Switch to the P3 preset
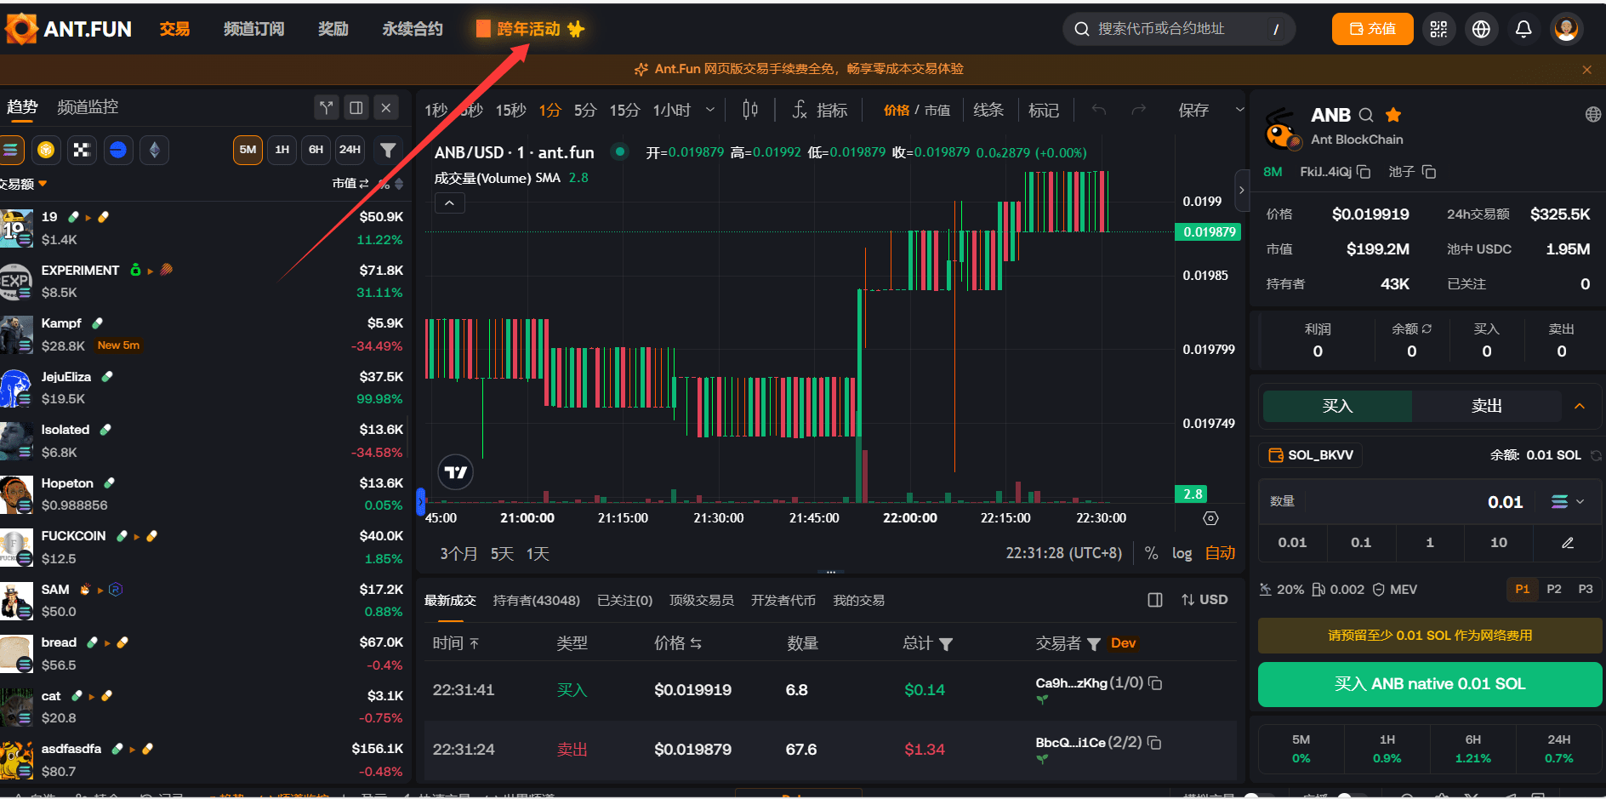1606x799 pixels. 1586,589
